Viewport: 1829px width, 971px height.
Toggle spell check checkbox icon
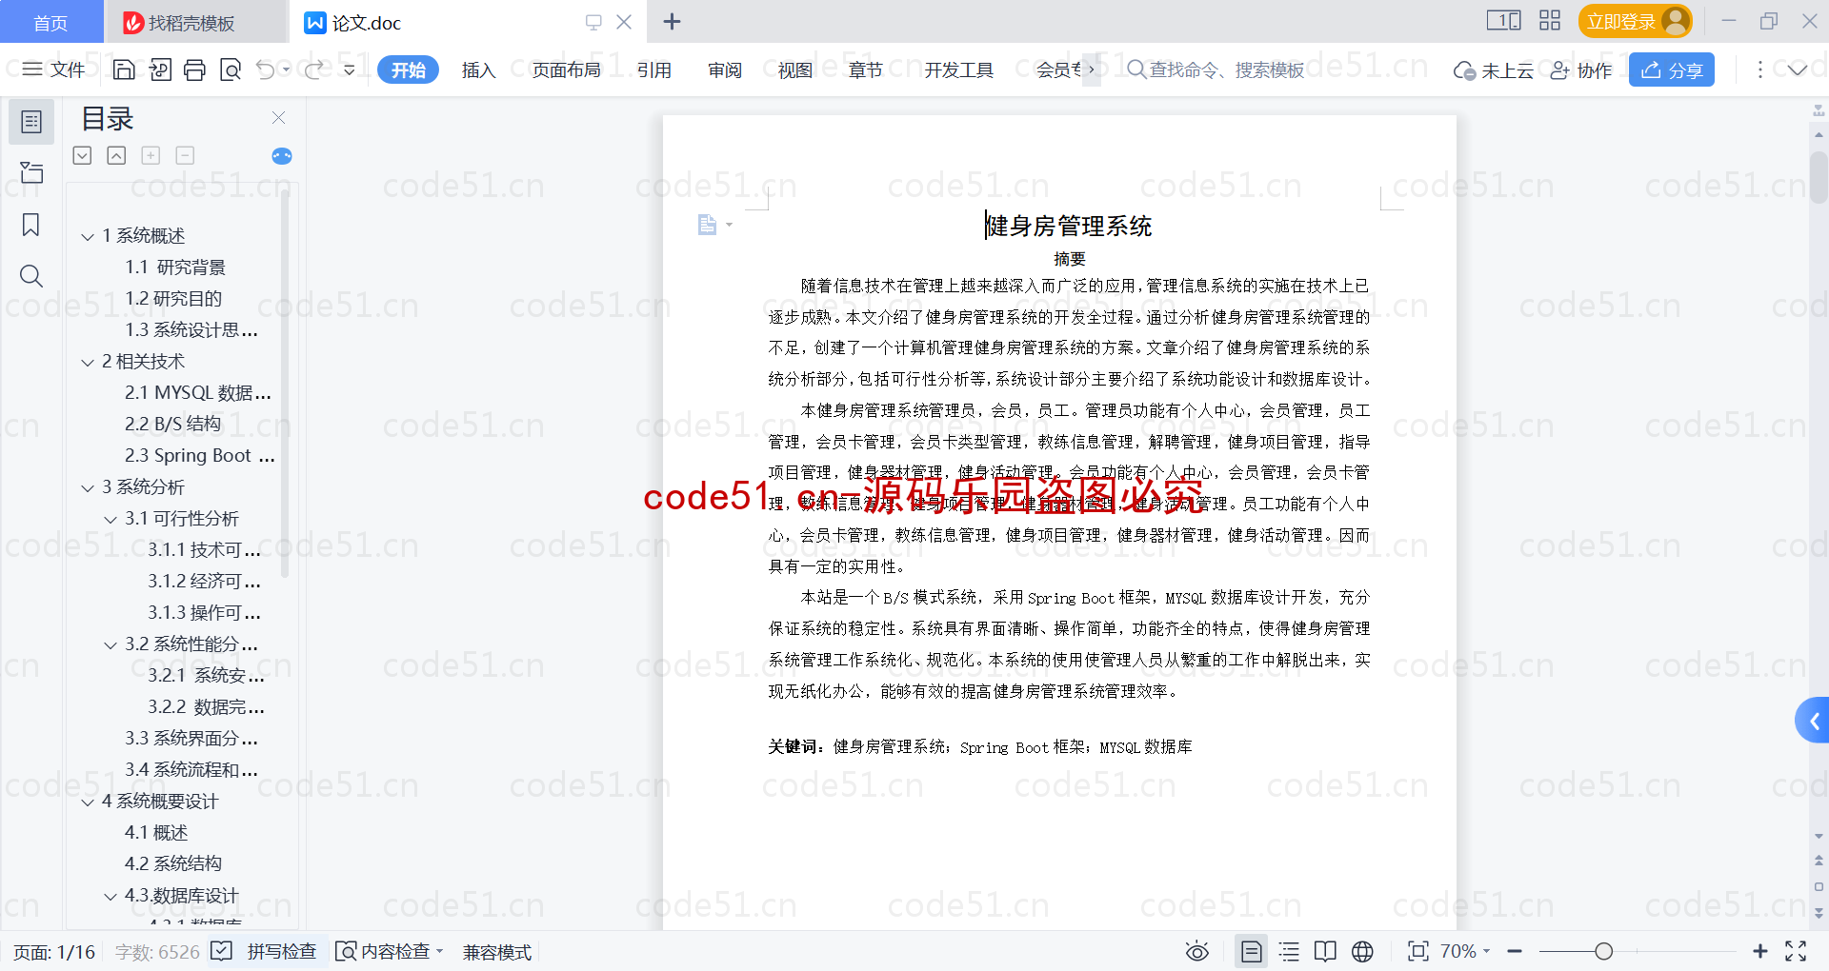coord(221,951)
